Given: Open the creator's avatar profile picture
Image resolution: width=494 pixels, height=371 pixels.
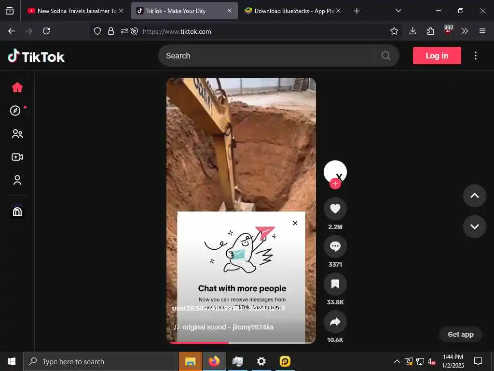Looking at the screenshot, I should (335, 171).
